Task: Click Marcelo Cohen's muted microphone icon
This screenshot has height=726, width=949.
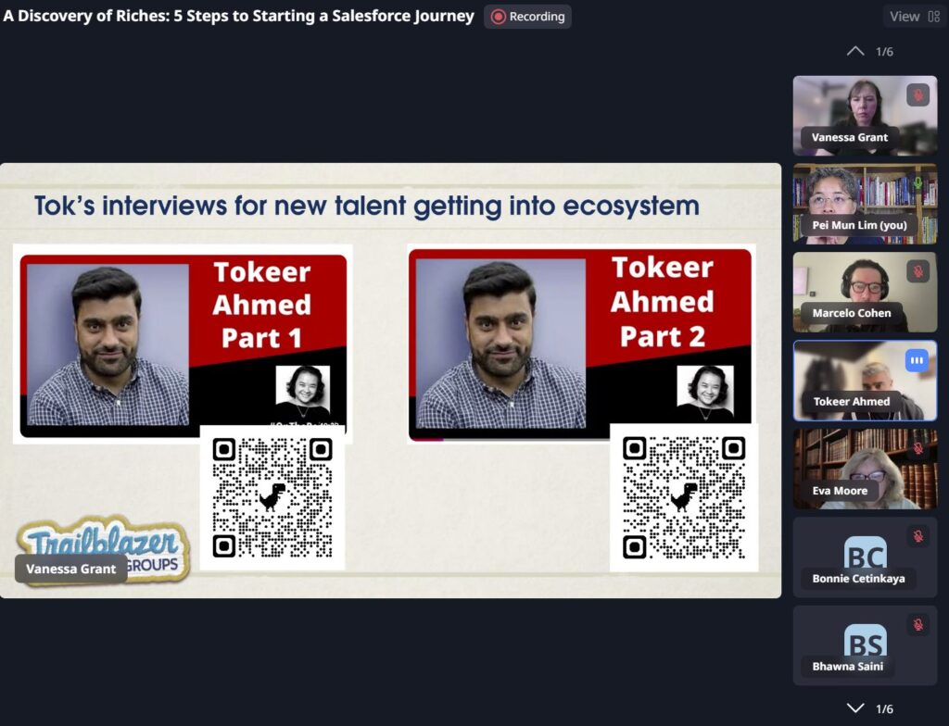Action: pos(917,271)
